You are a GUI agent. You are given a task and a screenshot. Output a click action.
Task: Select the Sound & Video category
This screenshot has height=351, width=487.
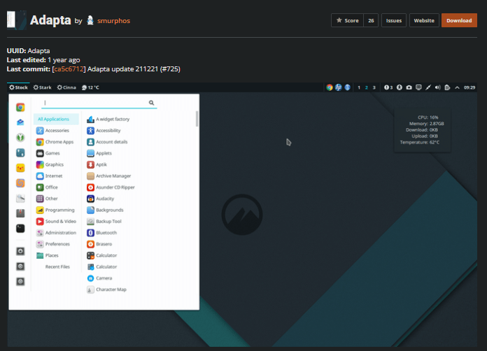click(x=56, y=221)
